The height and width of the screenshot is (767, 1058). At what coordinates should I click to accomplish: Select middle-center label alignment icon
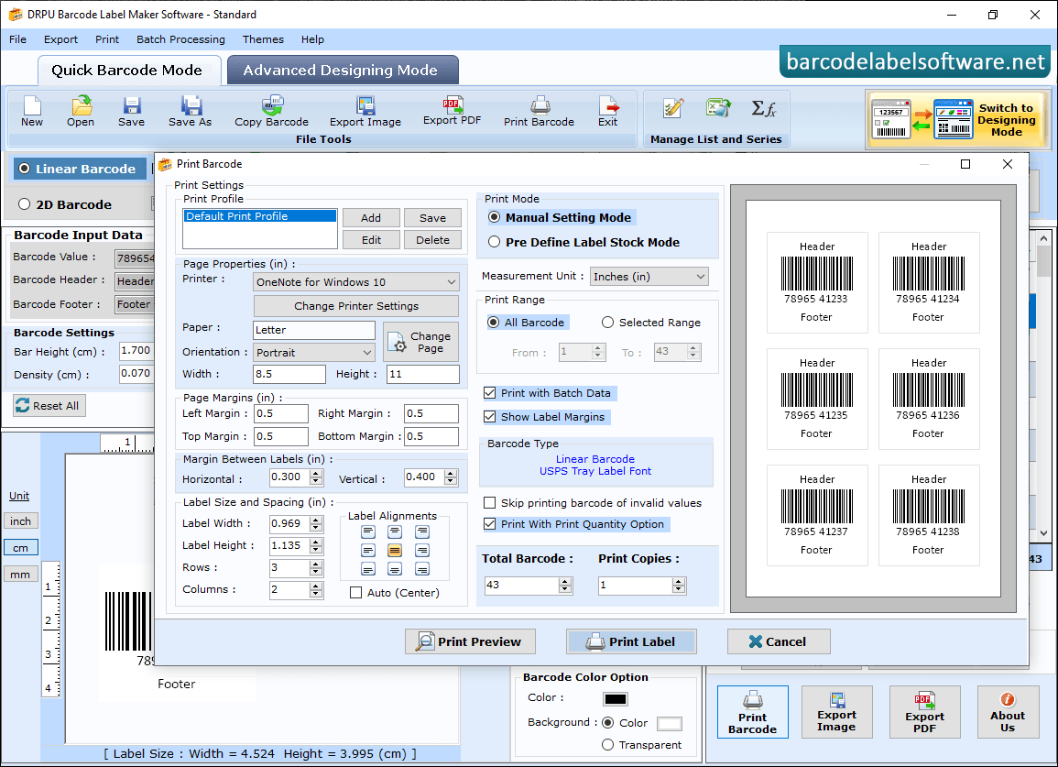pyautogui.click(x=395, y=551)
